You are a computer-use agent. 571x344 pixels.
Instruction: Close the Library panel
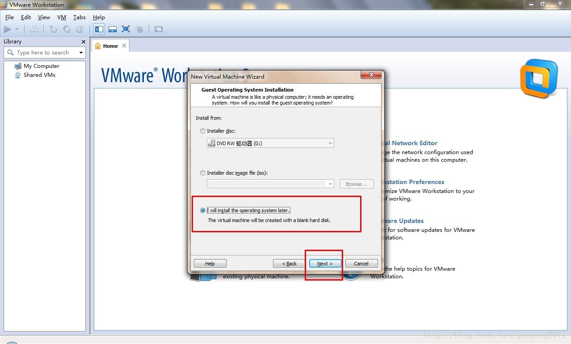[83, 42]
